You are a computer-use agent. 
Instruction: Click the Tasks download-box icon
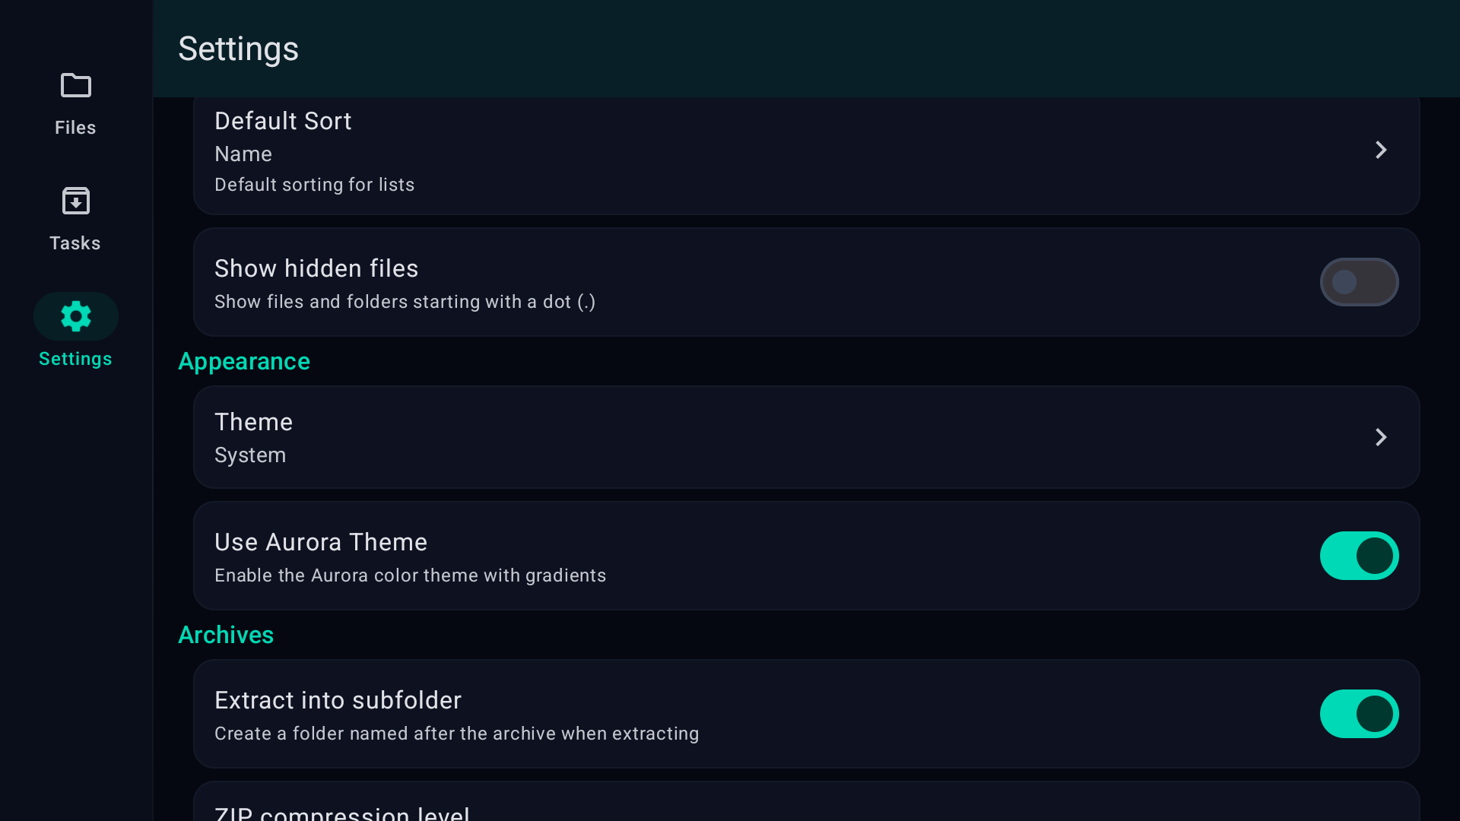75,201
